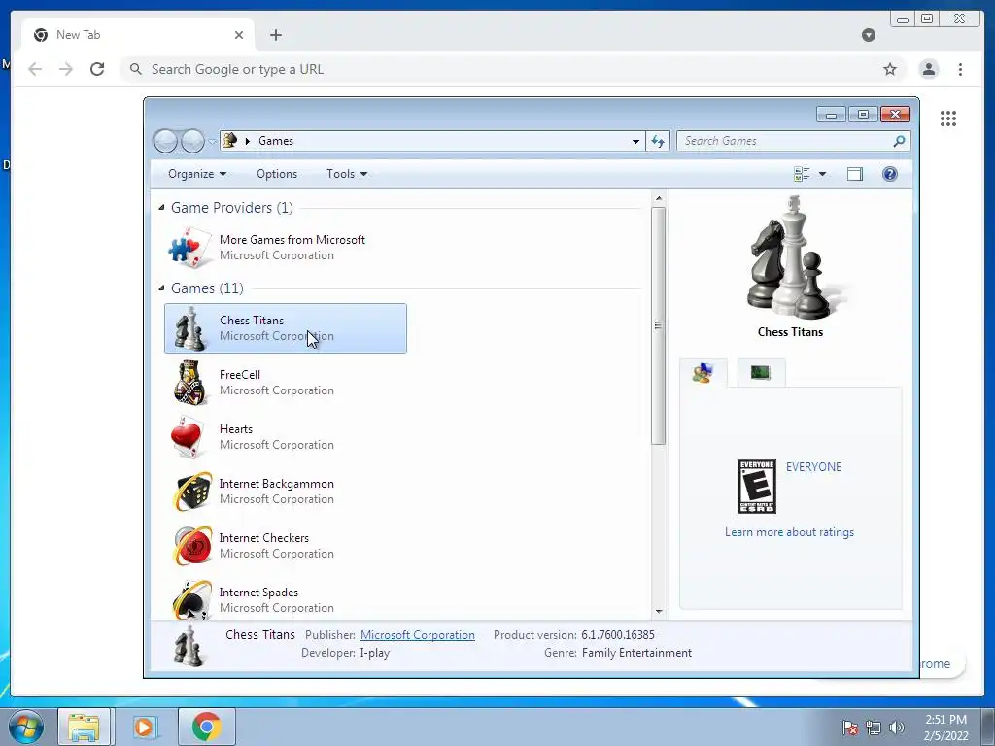The height and width of the screenshot is (746, 995).
Task: Click the Options menu item
Action: (x=277, y=174)
